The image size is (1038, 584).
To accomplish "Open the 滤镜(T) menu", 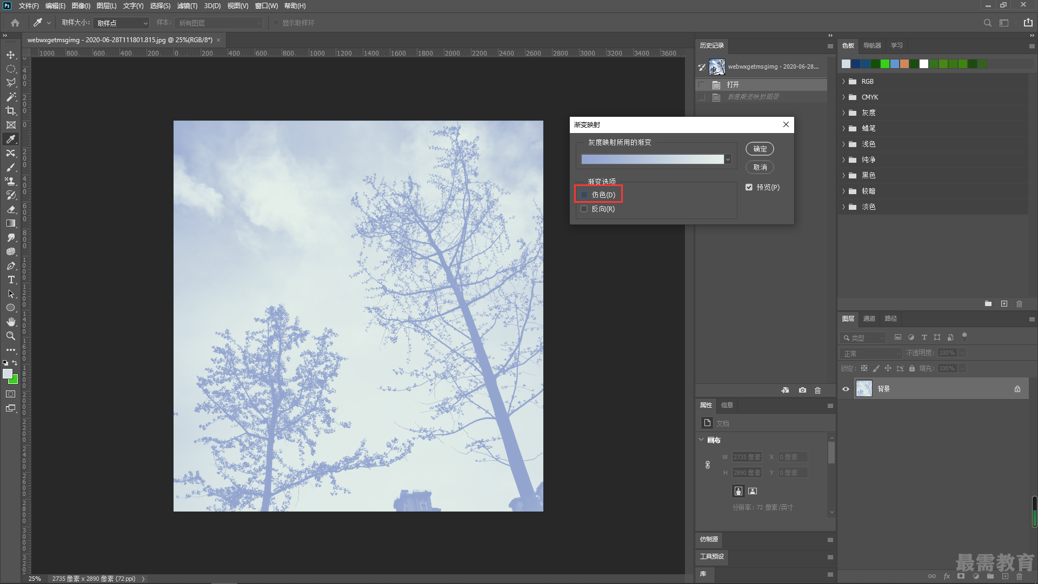I will tap(187, 6).
